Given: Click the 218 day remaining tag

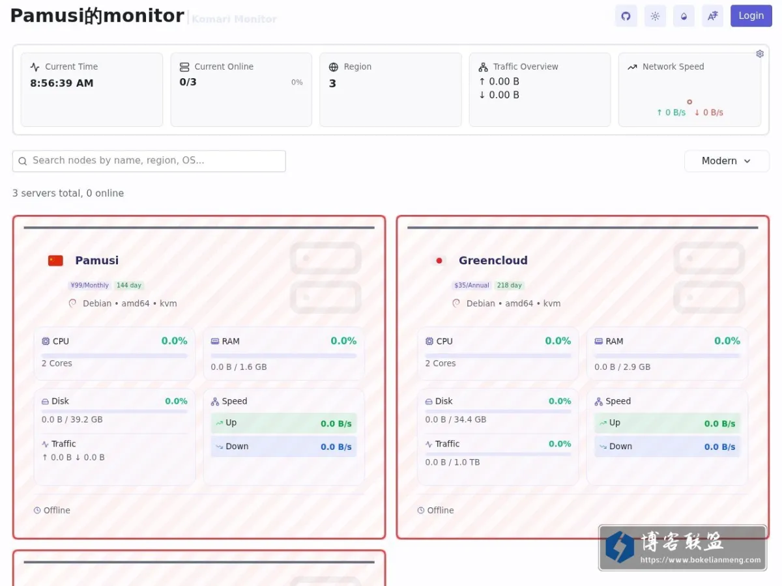Looking at the screenshot, I should tap(509, 285).
